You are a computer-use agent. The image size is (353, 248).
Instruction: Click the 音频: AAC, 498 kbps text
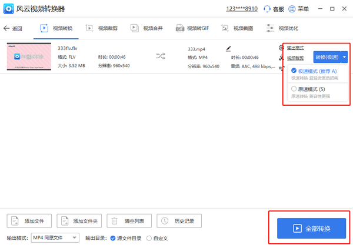[x=253, y=66]
